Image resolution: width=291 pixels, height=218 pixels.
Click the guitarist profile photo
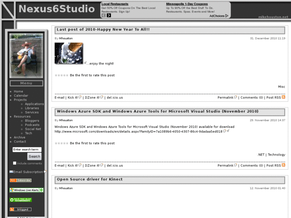[x=26, y=56]
